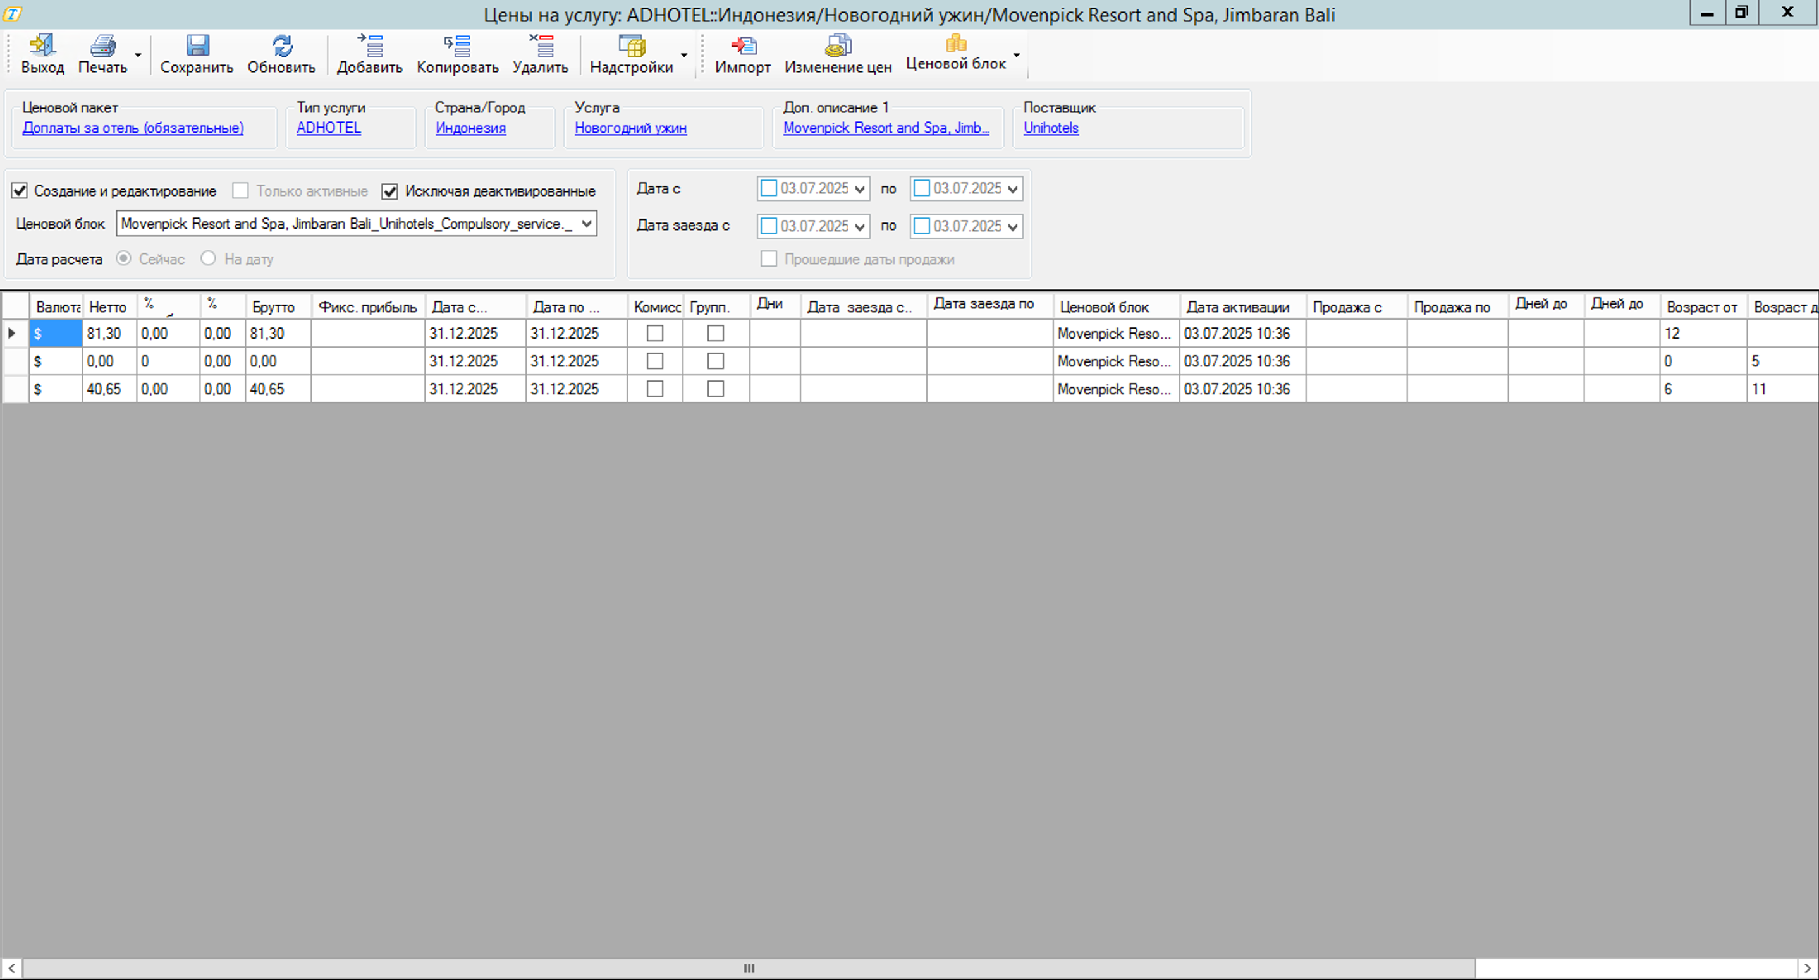Click the horizontal scrollbar thumb
The width and height of the screenshot is (1819, 980).
[749, 968]
